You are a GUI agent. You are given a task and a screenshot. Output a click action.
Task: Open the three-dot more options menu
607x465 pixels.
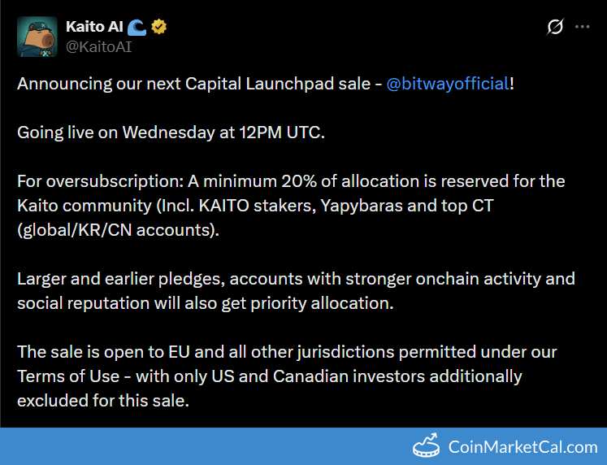[x=582, y=27]
